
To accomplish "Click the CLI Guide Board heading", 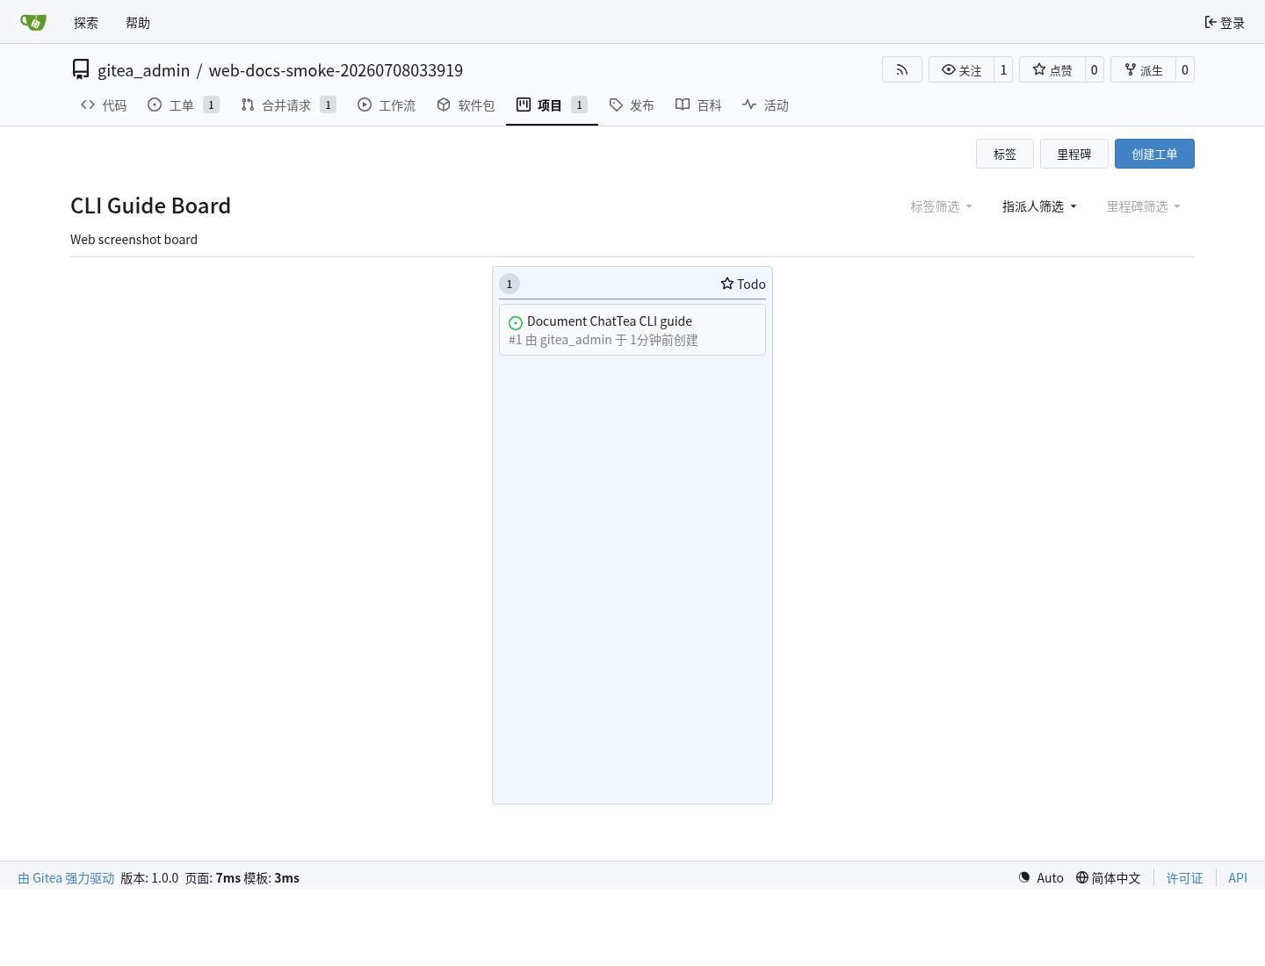I will [150, 205].
